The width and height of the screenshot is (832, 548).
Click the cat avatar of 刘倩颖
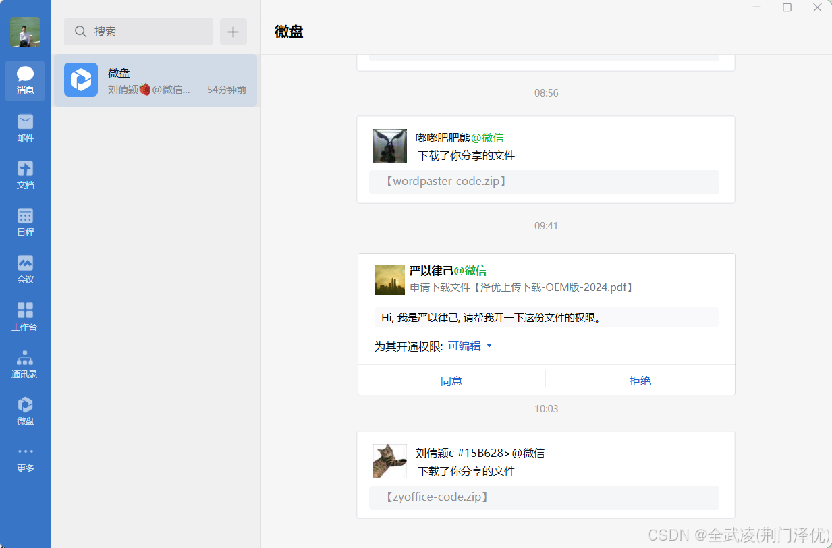pos(390,461)
